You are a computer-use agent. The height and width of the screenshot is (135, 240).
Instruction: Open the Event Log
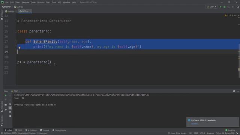230,130
